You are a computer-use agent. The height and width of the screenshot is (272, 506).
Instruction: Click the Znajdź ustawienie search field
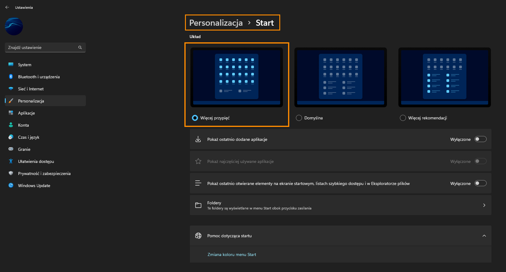point(45,47)
